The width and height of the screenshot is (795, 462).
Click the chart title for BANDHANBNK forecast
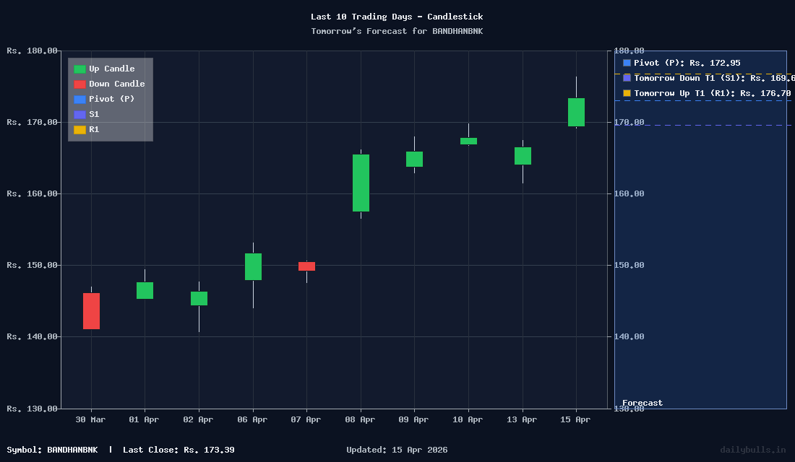pos(397,31)
